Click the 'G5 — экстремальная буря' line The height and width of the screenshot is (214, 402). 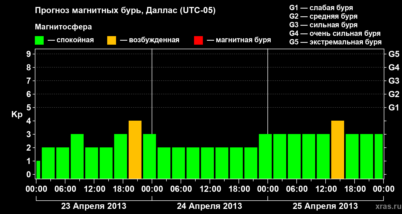point(336,42)
